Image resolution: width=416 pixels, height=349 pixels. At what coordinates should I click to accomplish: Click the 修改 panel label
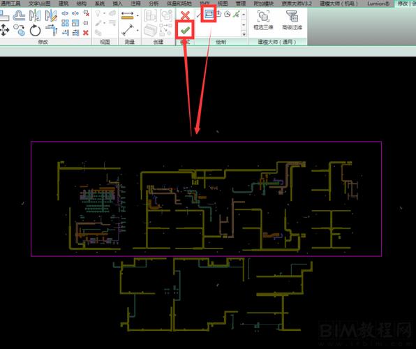pyautogui.click(x=43, y=42)
